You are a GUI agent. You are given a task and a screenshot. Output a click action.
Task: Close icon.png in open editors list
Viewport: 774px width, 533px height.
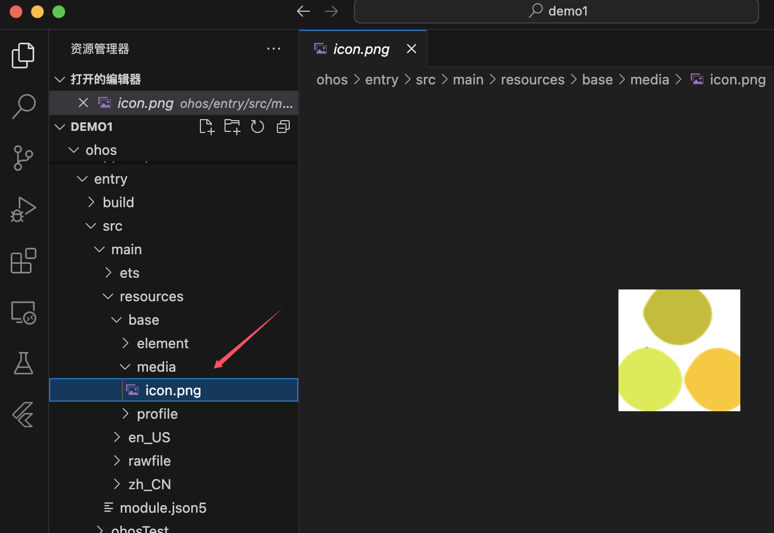point(83,103)
